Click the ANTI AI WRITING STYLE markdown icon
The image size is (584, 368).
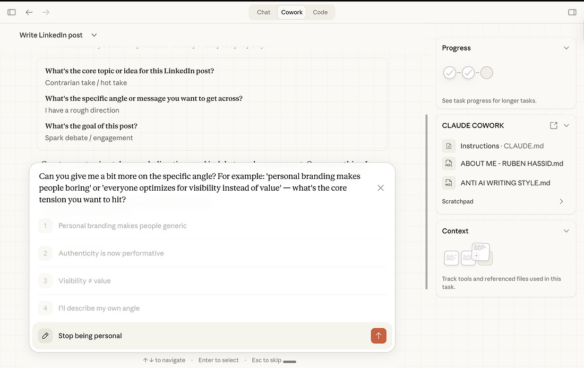449,183
